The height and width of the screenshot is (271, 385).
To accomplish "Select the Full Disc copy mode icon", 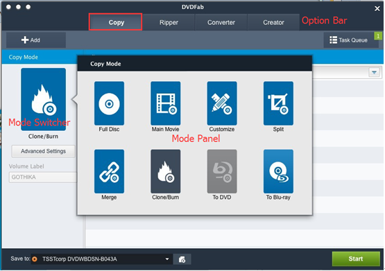I will click(109, 103).
